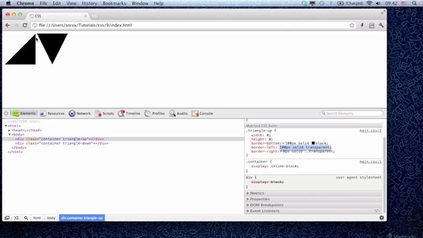Image resolution: width=423 pixels, height=238 pixels.
Task: Expand the head node
Action: point(9,130)
